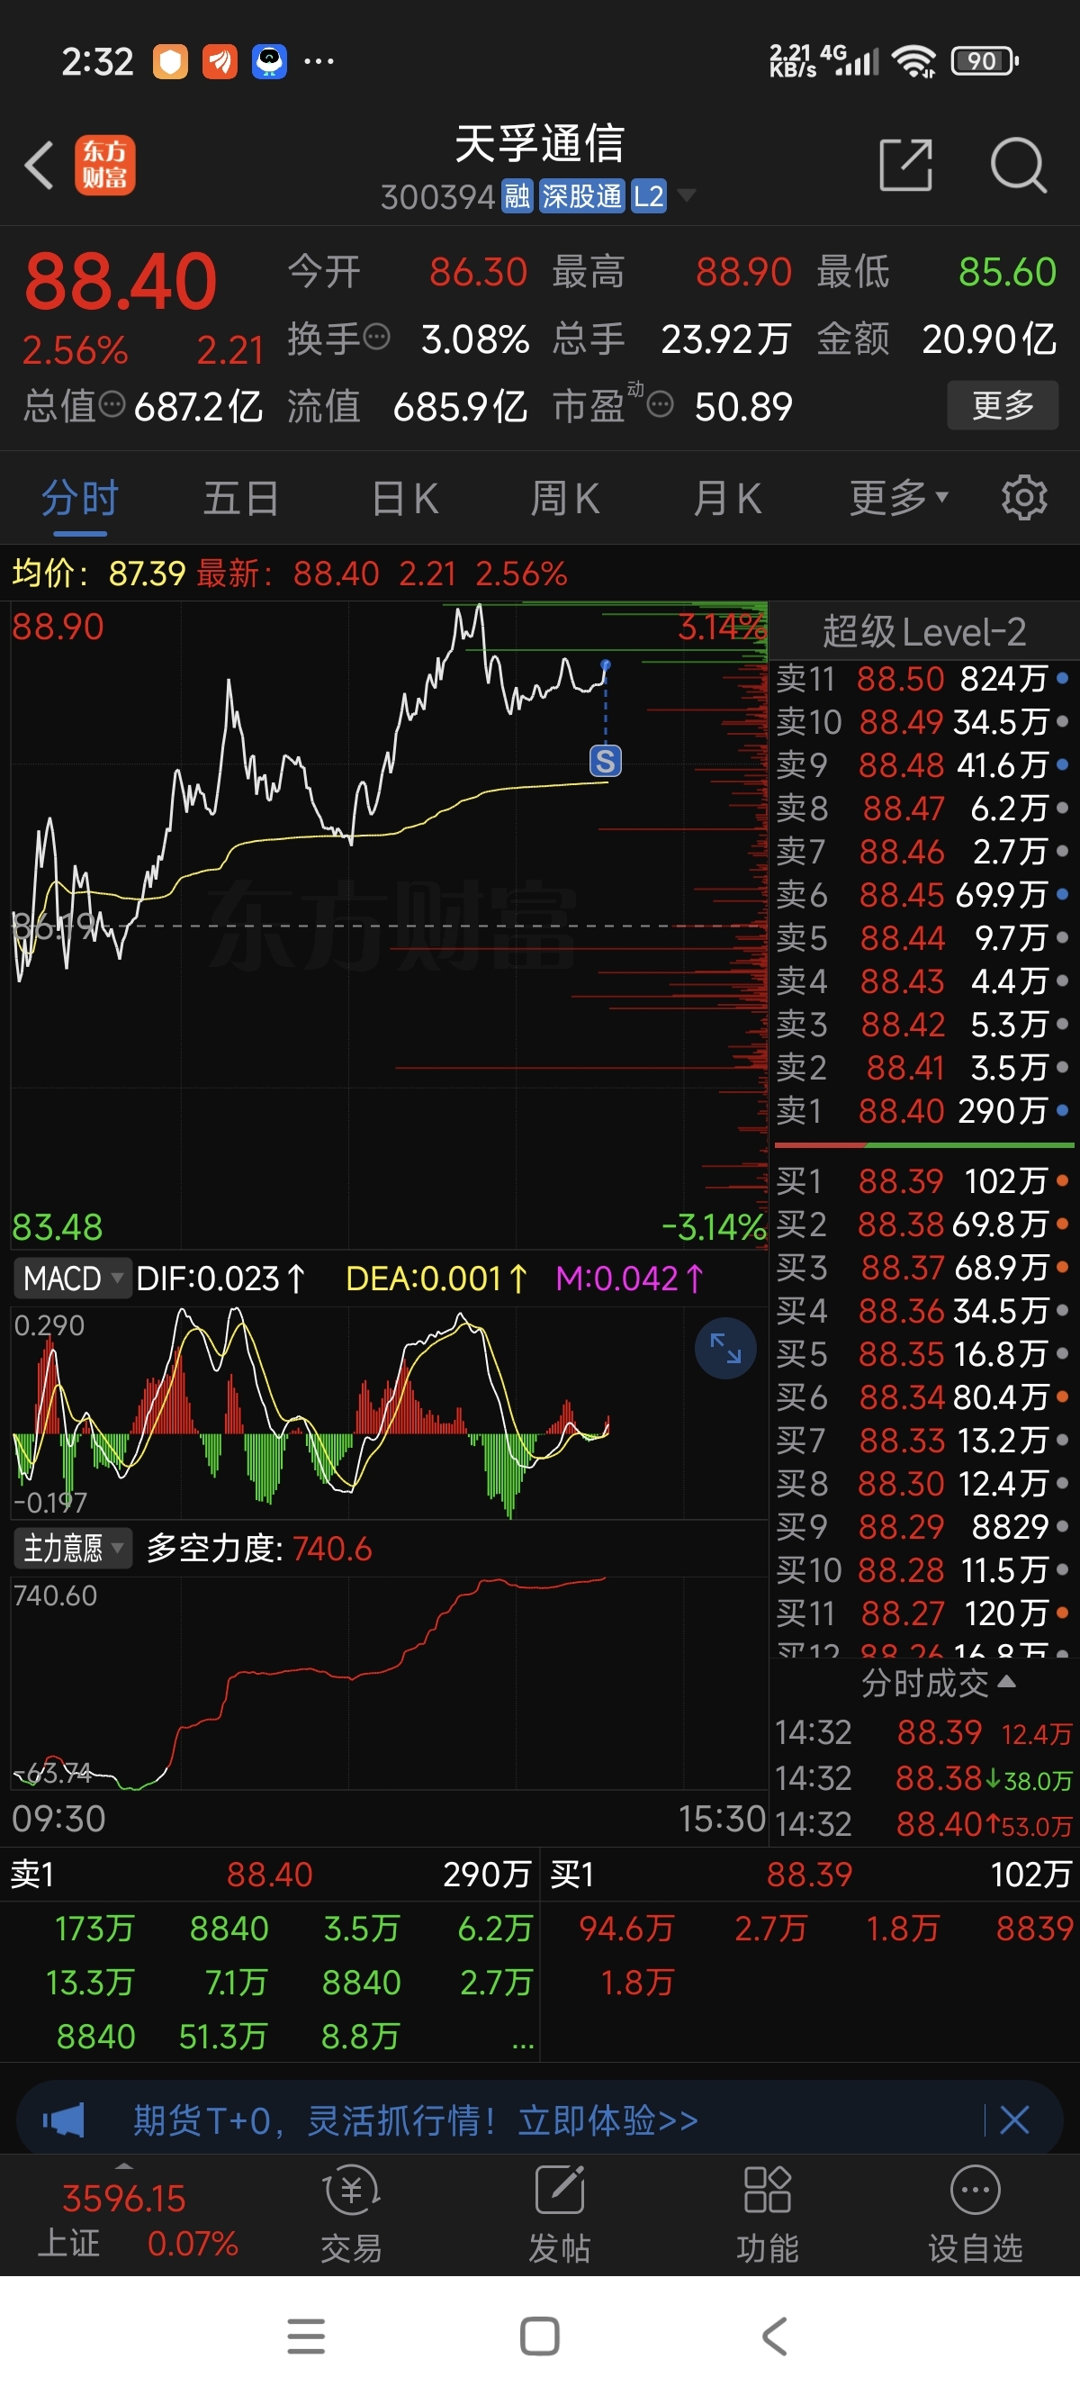Image resolution: width=1080 pixels, height=2404 pixels.
Task: Open the MACD indicator dropdown
Action: [x=71, y=1278]
